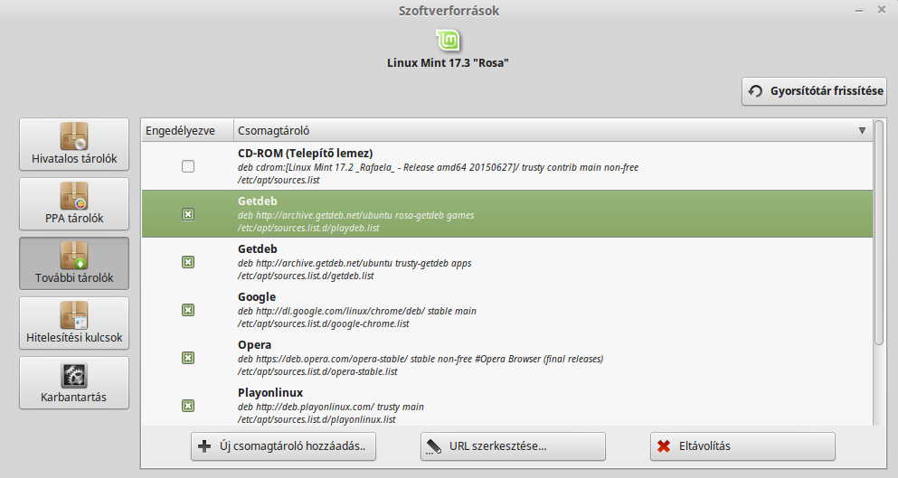Select the CD-ROM (Telepítő lemez) row title

click(x=306, y=154)
